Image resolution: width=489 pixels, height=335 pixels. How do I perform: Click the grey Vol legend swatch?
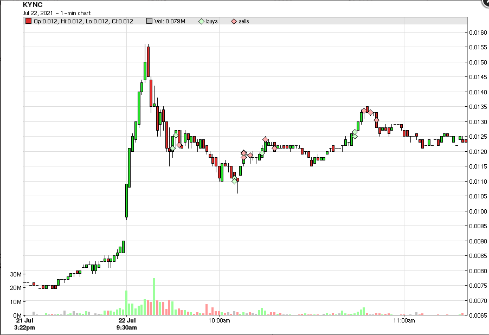pyautogui.click(x=149, y=21)
